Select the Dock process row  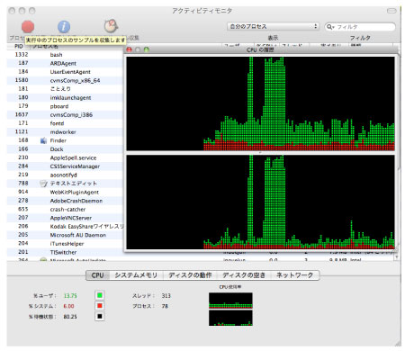tap(65, 149)
